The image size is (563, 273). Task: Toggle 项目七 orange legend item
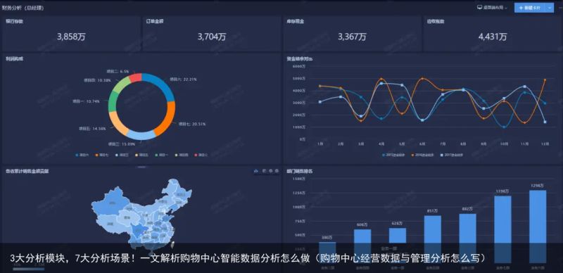(102, 155)
